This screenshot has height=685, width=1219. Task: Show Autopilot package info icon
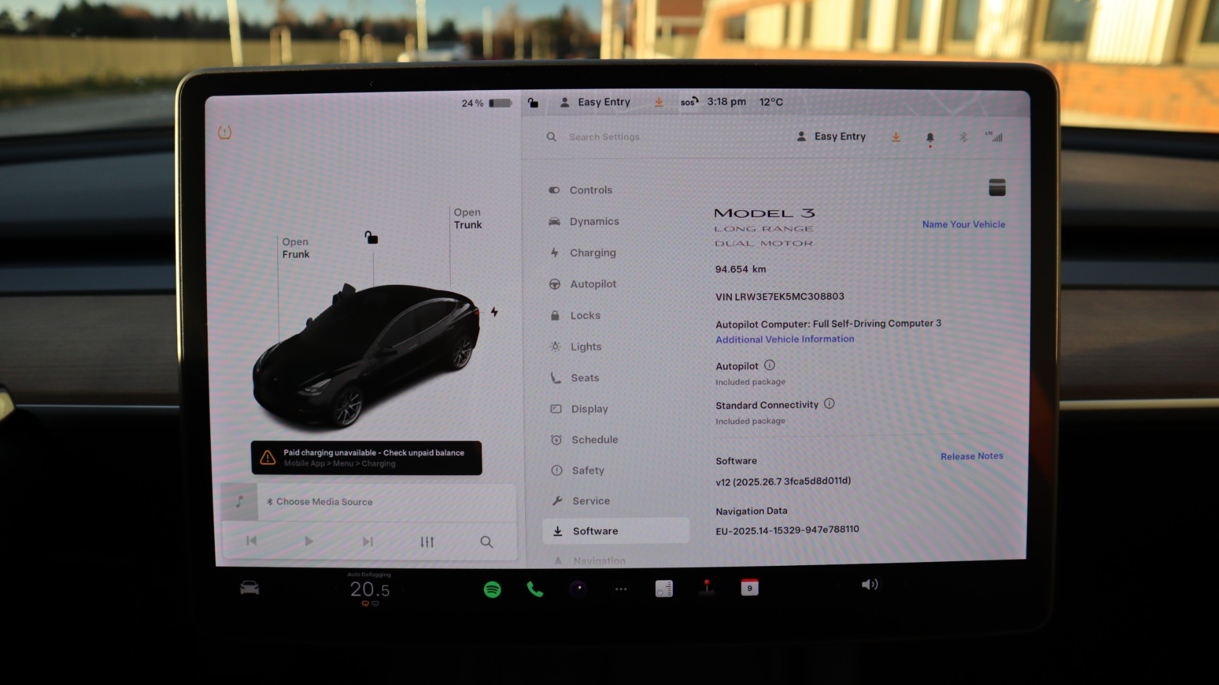(x=769, y=365)
